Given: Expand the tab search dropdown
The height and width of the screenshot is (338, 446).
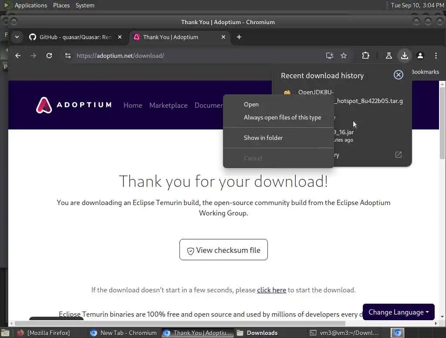Looking at the screenshot, I should point(17,37).
